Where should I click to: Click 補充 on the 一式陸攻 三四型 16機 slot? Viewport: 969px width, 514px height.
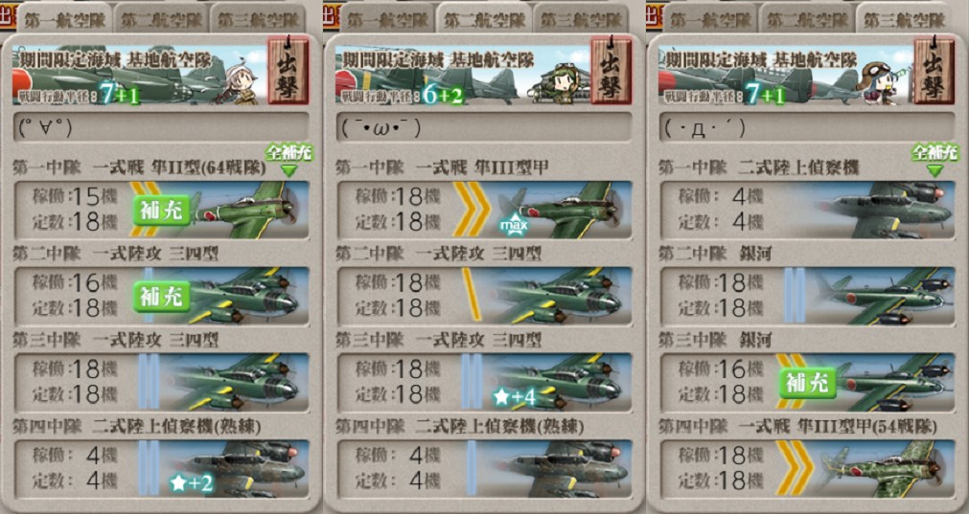(161, 297)
